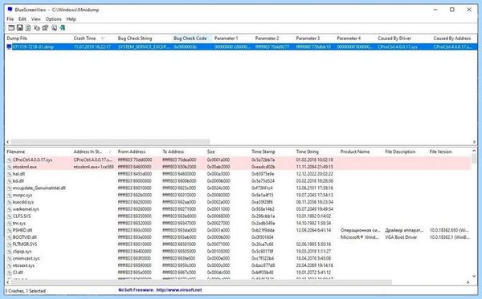Click the file icon next to ntoskrnl.exe

click(x=9, y=167)
